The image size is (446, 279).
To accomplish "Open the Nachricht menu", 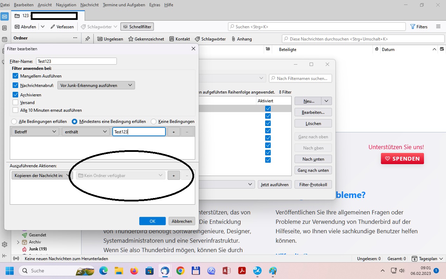I will point(89,5).
